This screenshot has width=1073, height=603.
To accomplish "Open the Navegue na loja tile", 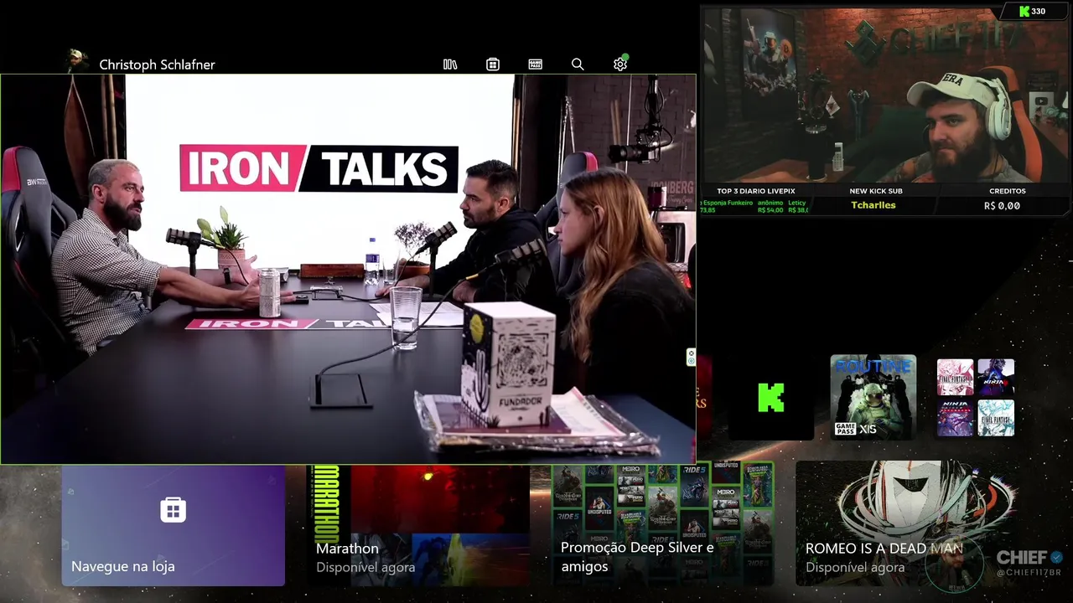I will tap(173, 525).
